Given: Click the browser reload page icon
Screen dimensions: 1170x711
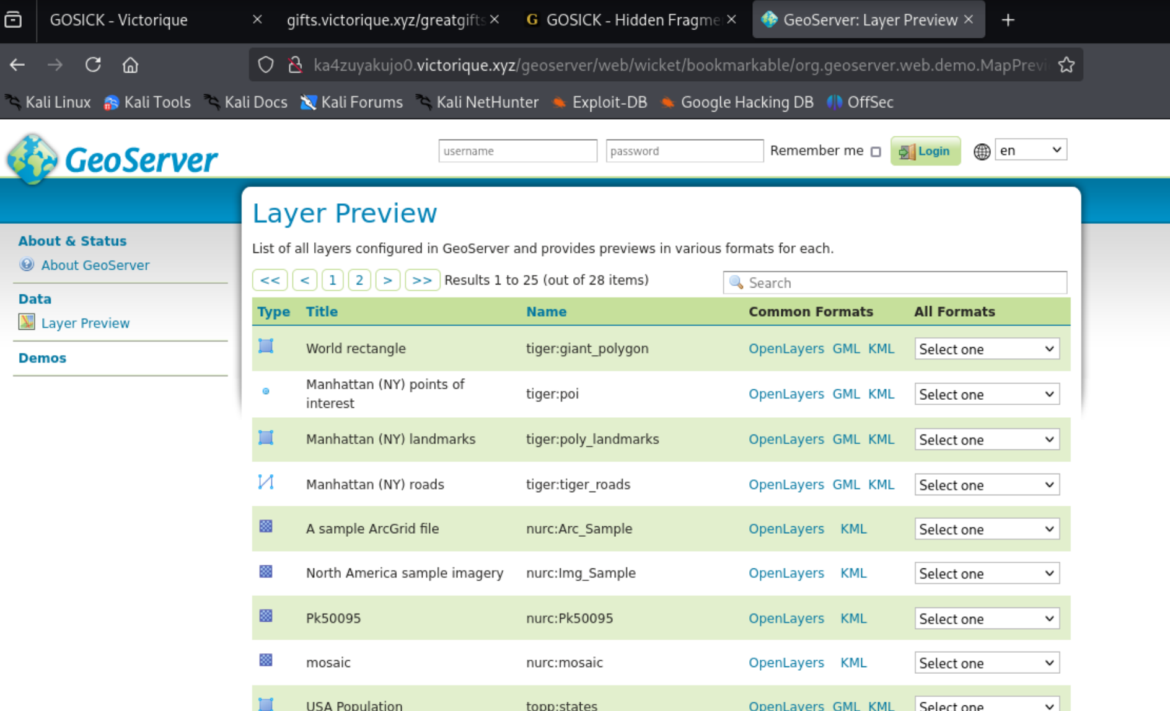Looking at the screenshot, I should tap(93, 64).
